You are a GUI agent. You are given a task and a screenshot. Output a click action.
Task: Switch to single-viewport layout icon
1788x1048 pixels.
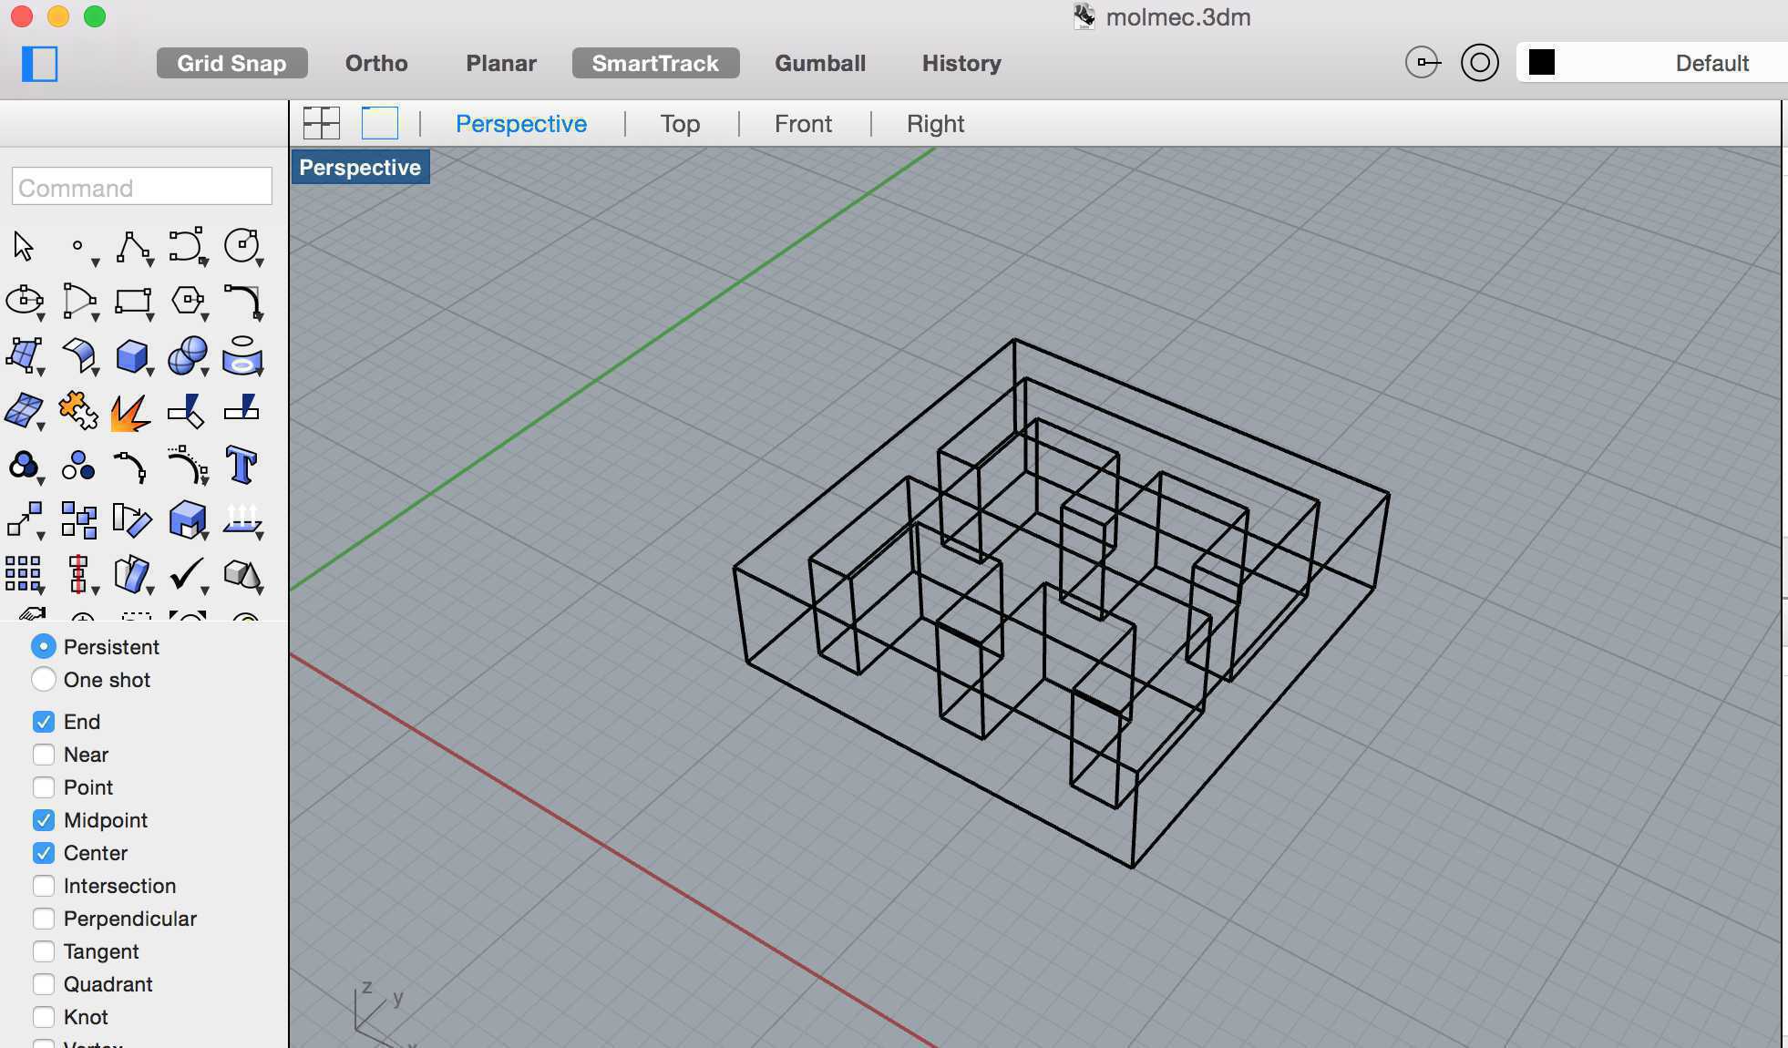[380, 123]
